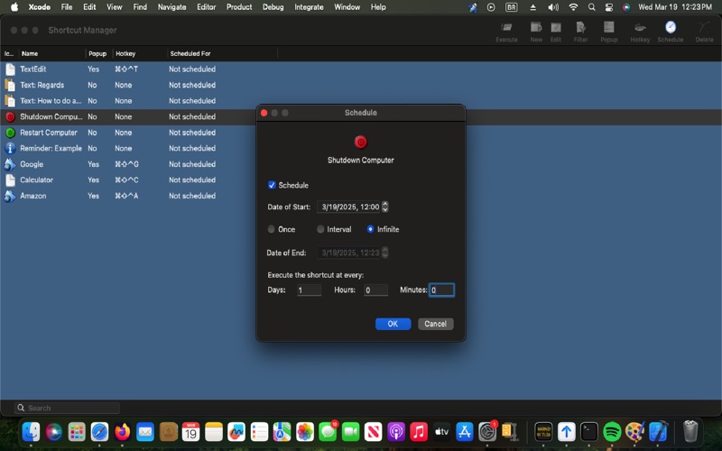
Task: Select the TextEdit shortcut row icon
Action: [x=10, y=69]
